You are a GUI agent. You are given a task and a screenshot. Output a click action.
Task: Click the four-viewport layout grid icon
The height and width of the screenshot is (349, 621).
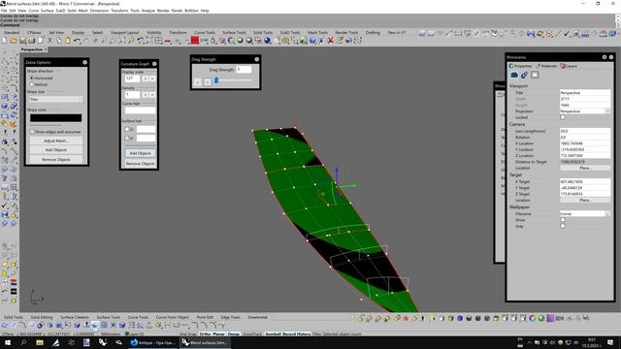(x=158, y=41)
